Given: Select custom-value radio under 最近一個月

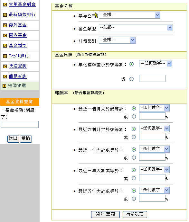Looking at the screenshot, I should (134, 117).
